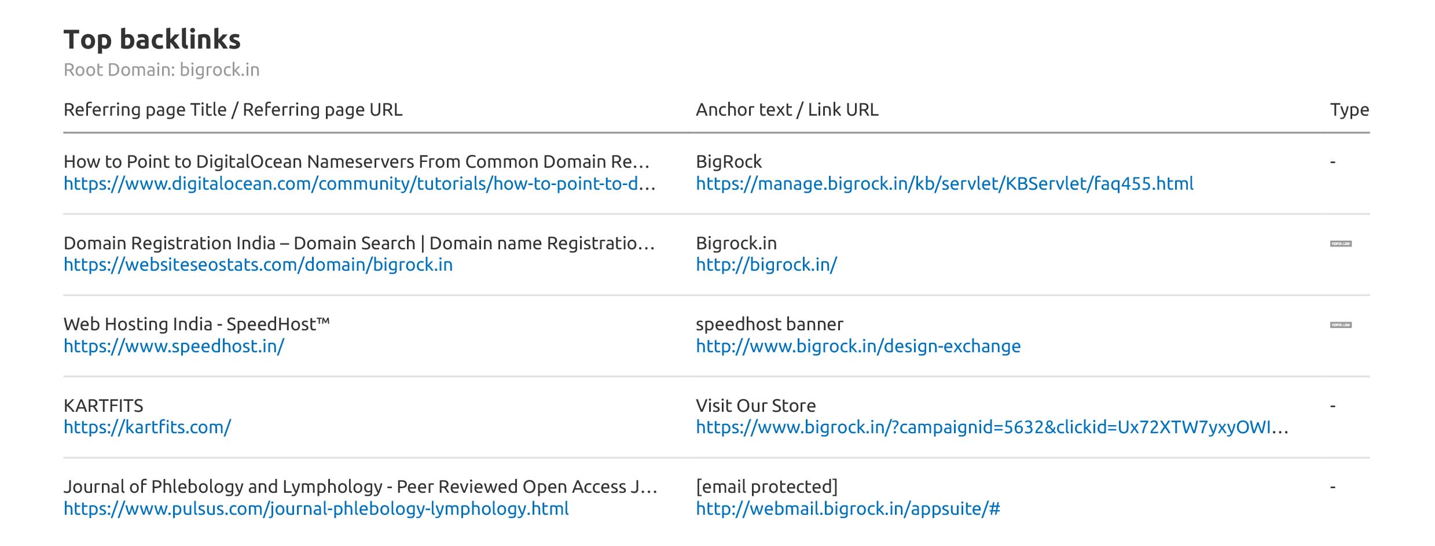Click the Type column header
The width and height of the screenshot is (1435, 546).
(x=1349, y=110)
